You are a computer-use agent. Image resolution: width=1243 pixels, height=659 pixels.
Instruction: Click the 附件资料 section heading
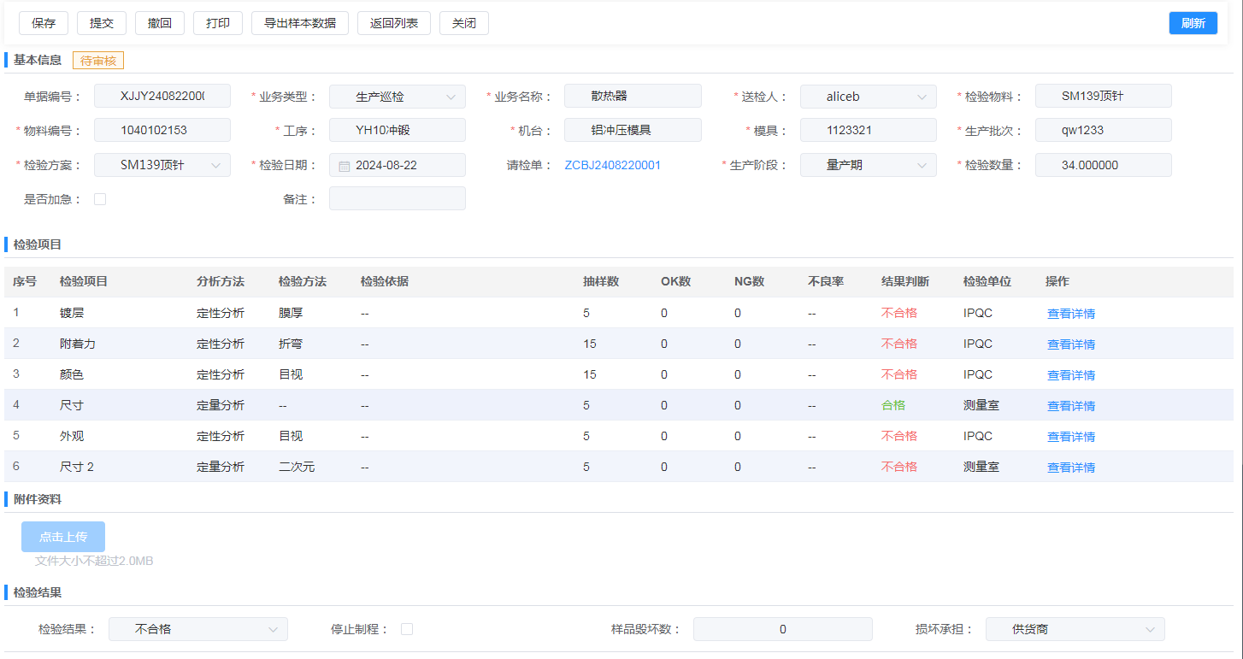point(38,499)
